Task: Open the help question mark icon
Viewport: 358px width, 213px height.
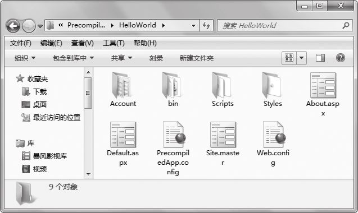Action: (340, 58)
